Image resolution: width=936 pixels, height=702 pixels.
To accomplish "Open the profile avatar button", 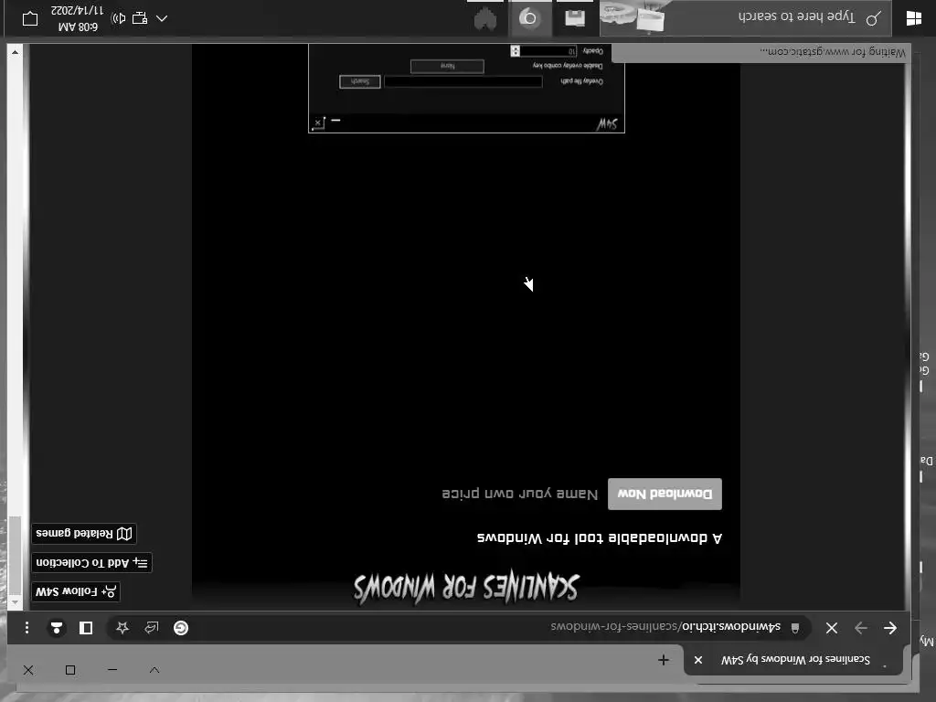I will point(56,627).
